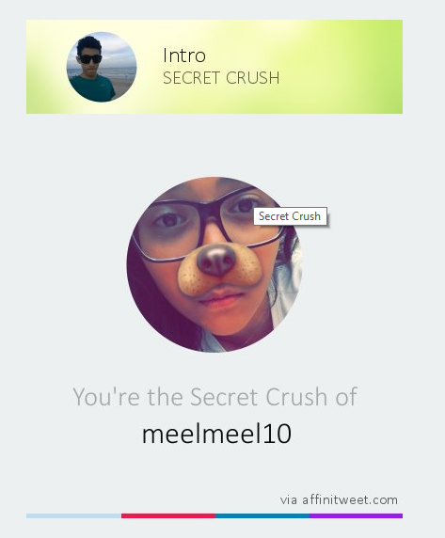The width and height of the screenshot is (445, 538).
Task: Click the Intro heading text
Action: 184,55
